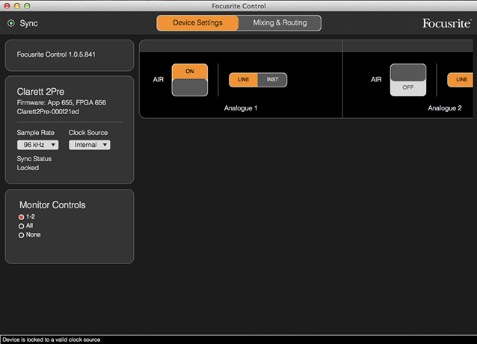Click the green Sync status indicator
Viewport: 477px width, 344px height.
(x=11, y=23)
